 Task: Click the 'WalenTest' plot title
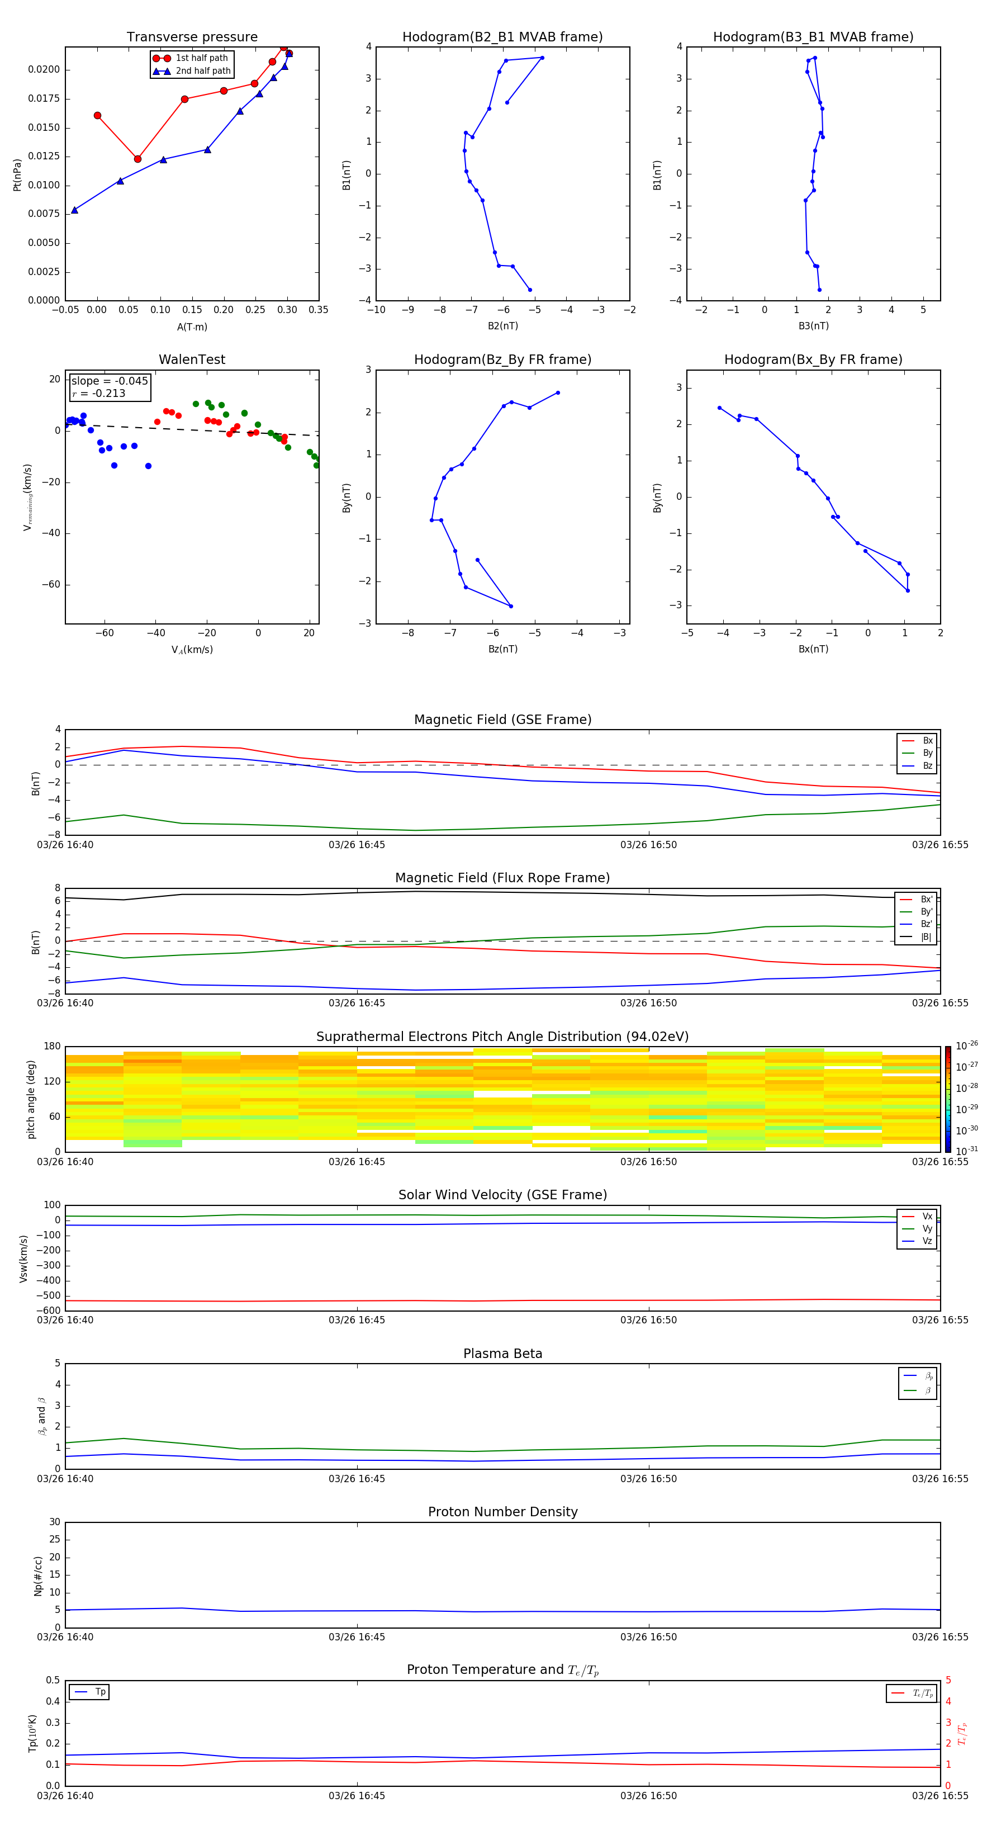[x=192, y=359]
